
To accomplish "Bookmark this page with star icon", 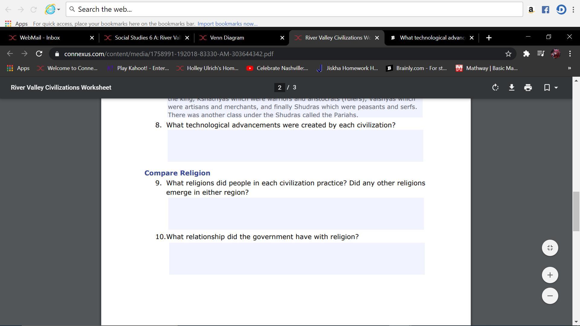I will (x=508, y=54).
